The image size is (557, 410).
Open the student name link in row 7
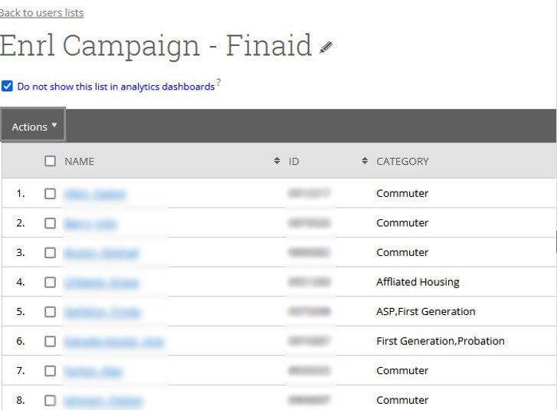coord(93,371)
